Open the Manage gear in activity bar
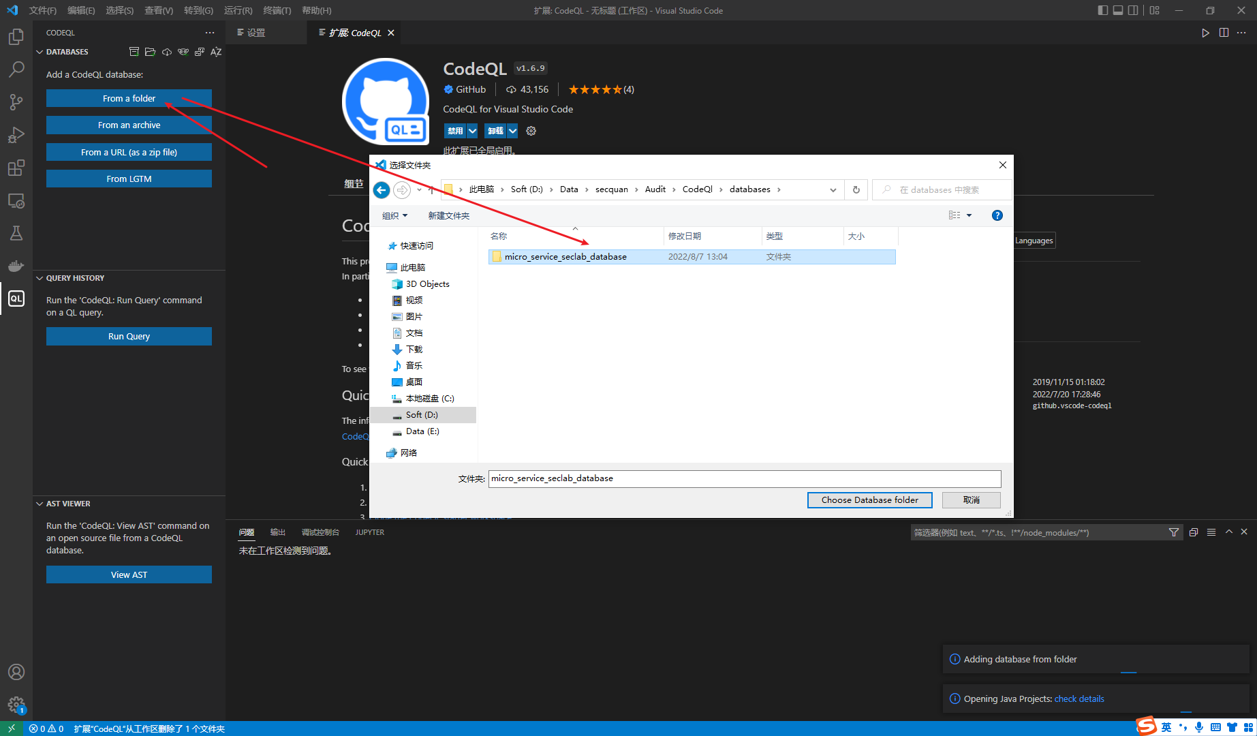The width and height of the screenshot is (1257, 736). point(16,705)
